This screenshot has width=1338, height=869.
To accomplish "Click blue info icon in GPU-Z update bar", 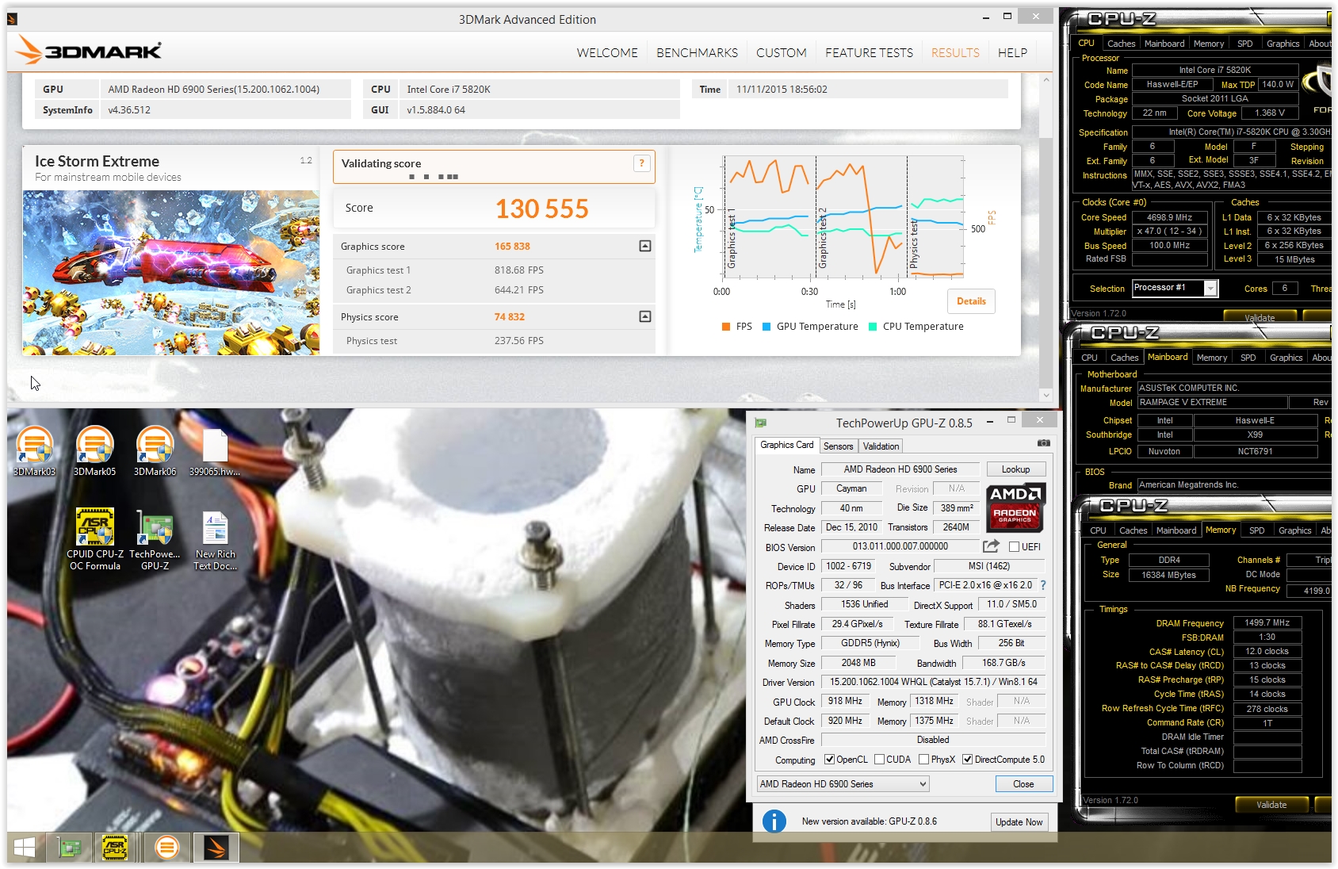I will 774,821.
